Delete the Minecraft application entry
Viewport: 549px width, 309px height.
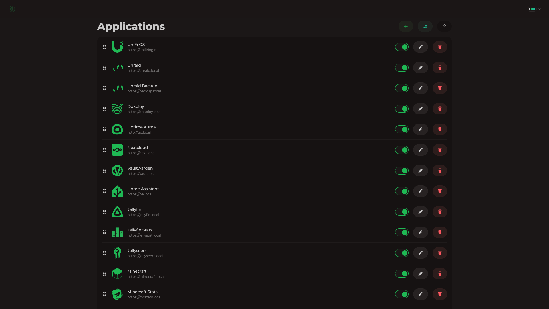(x=440, y=274)
